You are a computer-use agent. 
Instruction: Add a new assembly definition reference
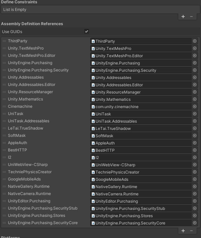coord(183,231)
